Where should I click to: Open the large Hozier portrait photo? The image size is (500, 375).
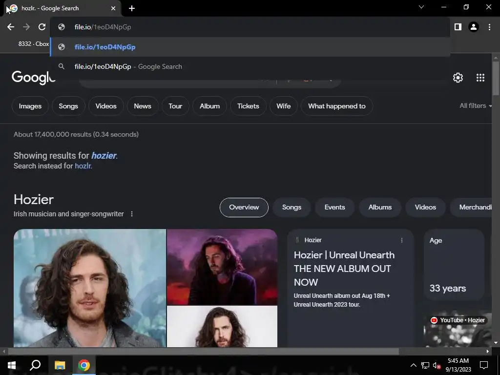click(x=90, y=288)
